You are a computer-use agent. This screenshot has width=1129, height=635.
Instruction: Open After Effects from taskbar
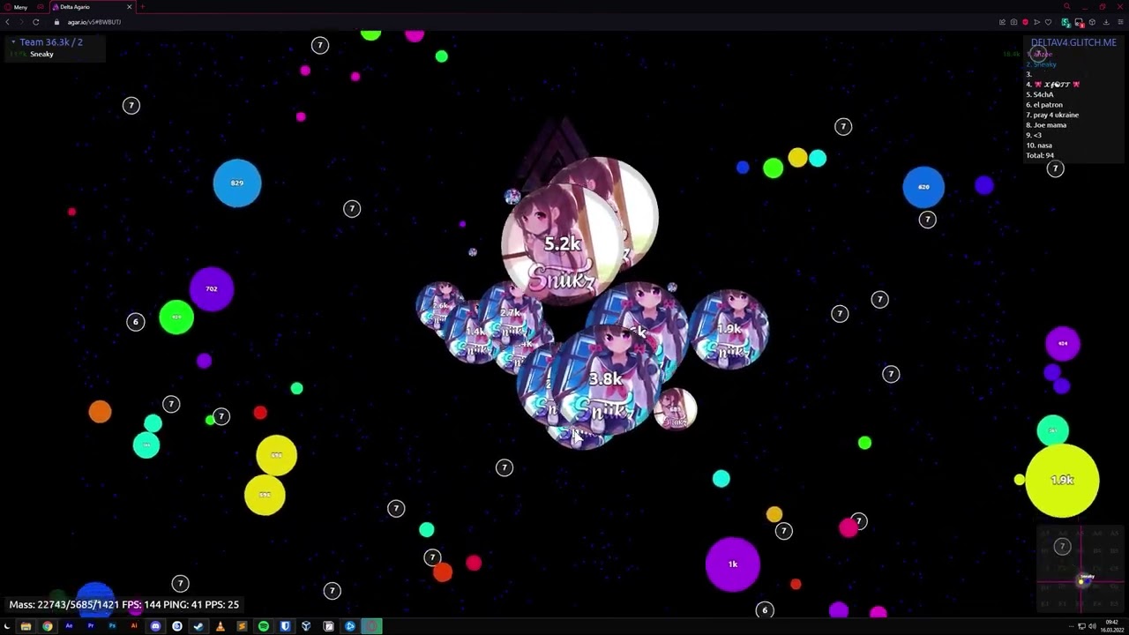click(69, 626)
